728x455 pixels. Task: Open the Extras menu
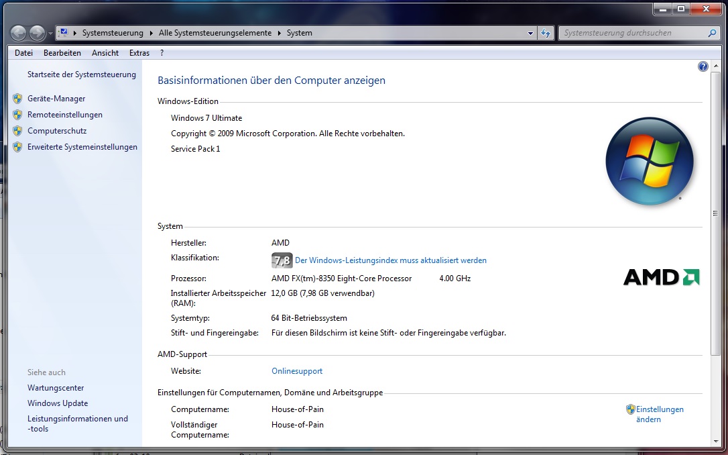pos(139,53)
